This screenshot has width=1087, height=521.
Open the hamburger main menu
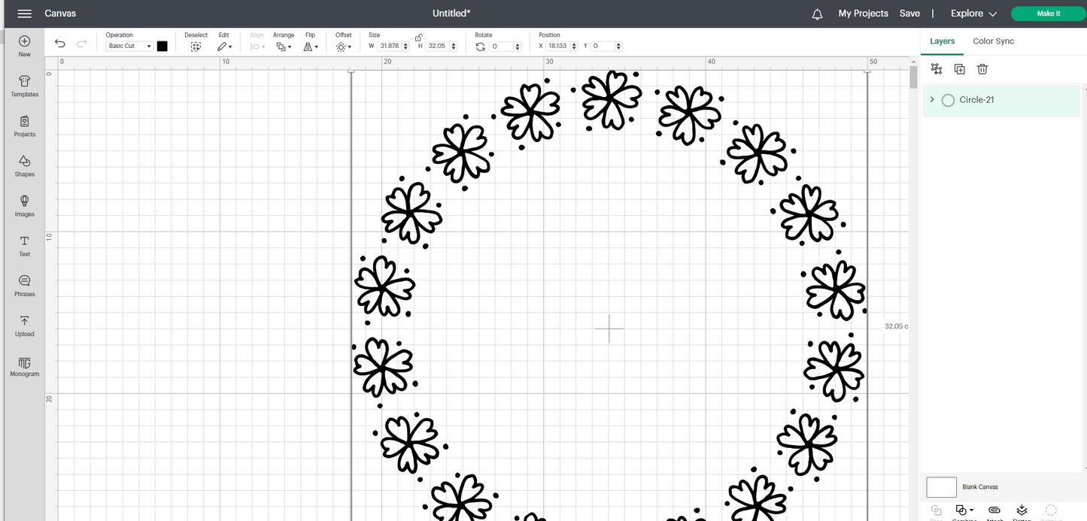(x=24, y=14)
